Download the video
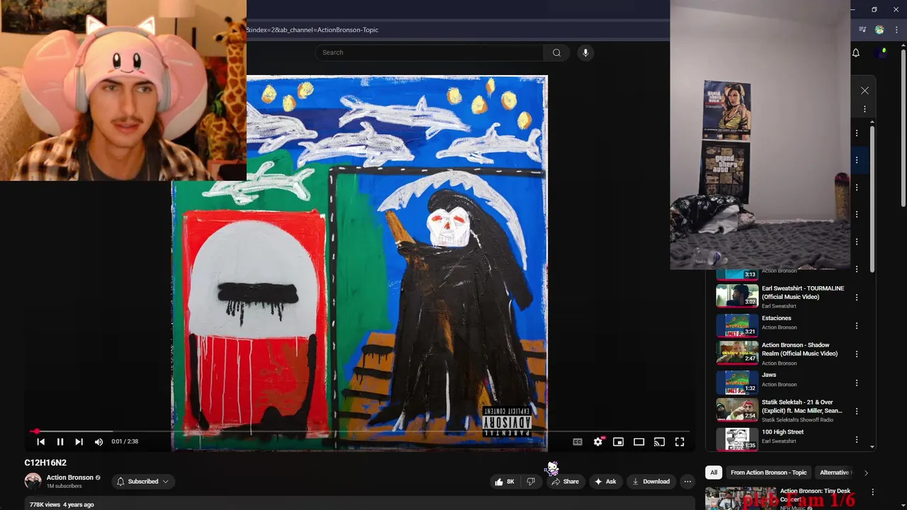 (x=650, y=482)
